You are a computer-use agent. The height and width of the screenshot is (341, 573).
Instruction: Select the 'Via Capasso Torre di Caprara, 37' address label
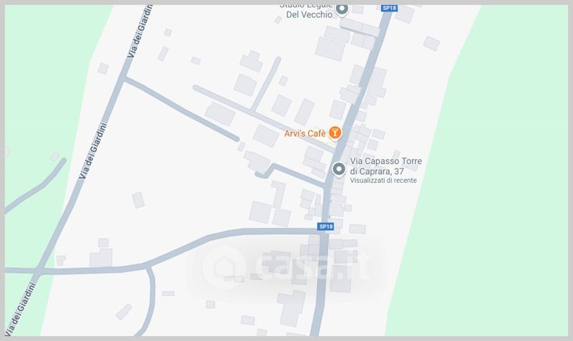tap(385, 166)
